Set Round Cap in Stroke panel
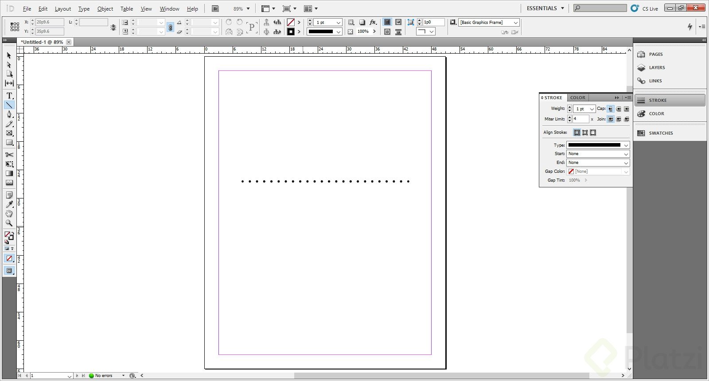 [619, 109]
